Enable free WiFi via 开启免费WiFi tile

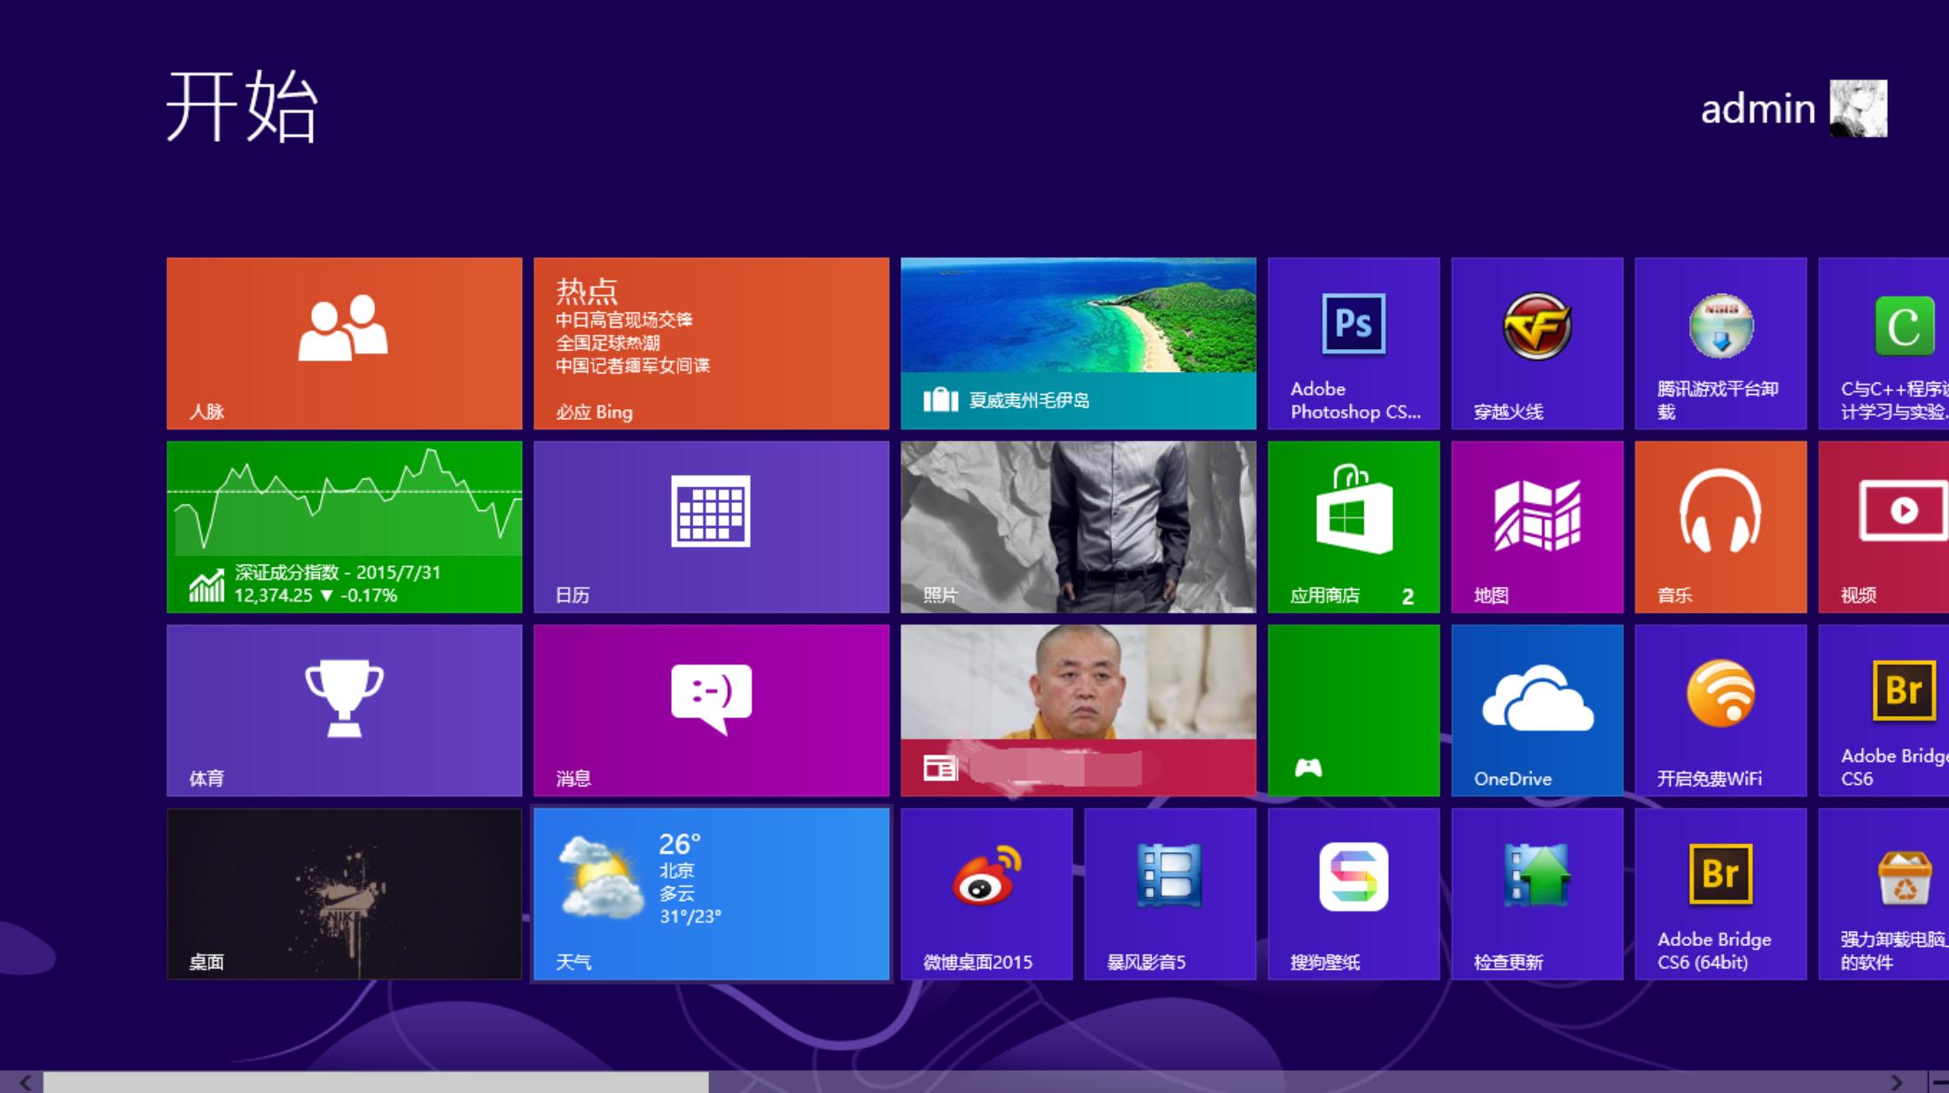coord(1720,709)
